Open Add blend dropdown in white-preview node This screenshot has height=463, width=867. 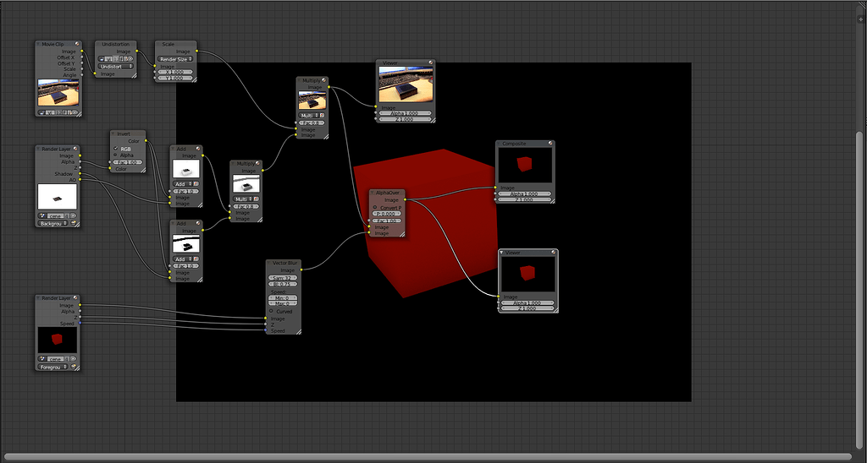[182, 184]
